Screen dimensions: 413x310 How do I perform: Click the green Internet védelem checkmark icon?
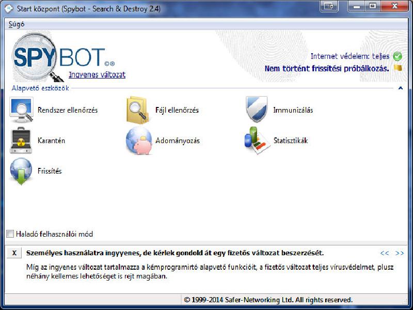click(x=398, y=56)
